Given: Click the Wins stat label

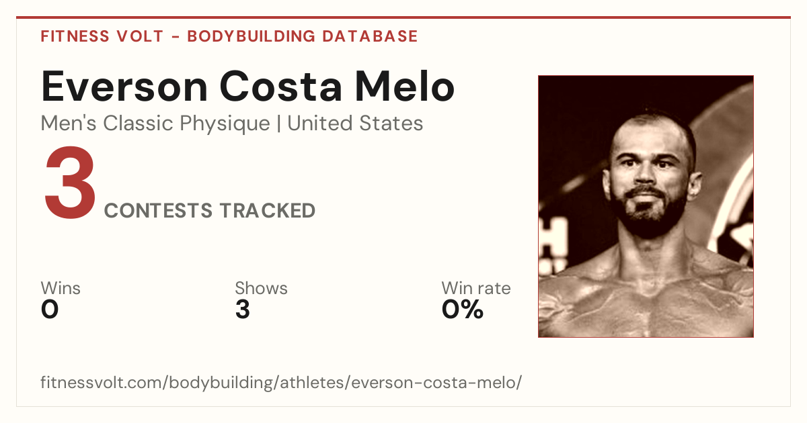Looking at the screenshot, I should pyautogui.click(x=61, y=288).
